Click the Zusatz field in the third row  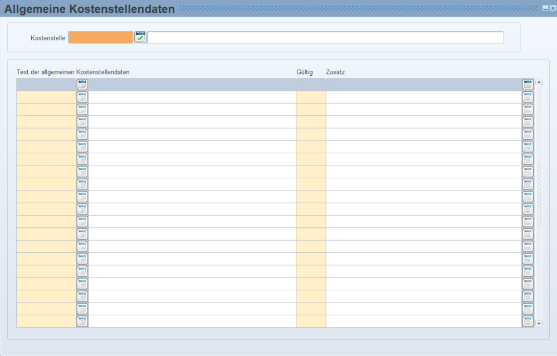(x=424, y=109)
